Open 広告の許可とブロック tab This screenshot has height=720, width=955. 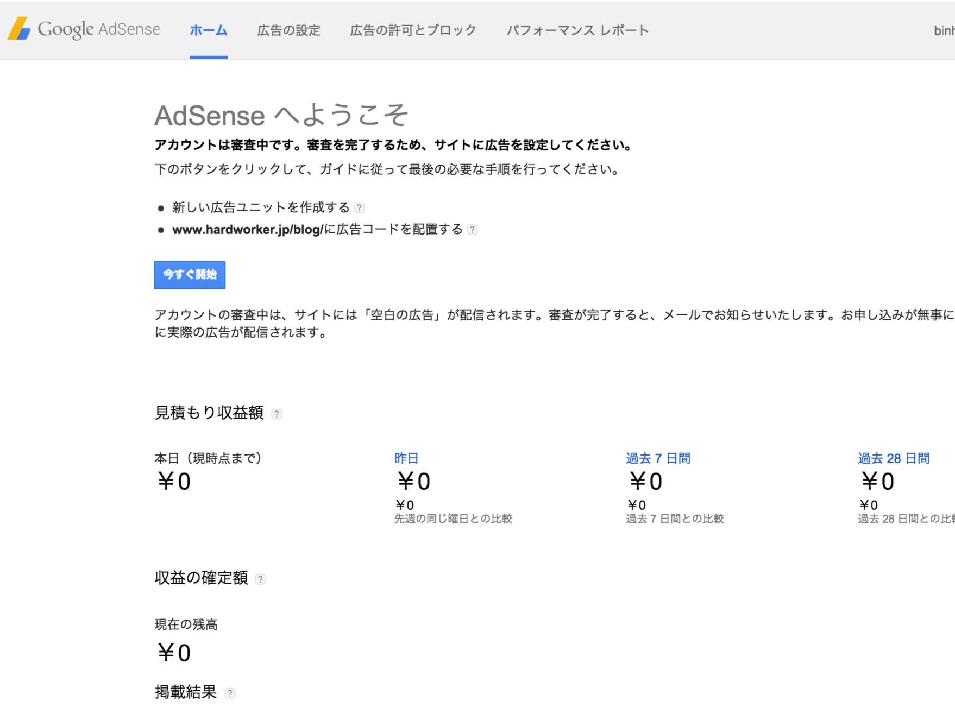click(413, 30)
